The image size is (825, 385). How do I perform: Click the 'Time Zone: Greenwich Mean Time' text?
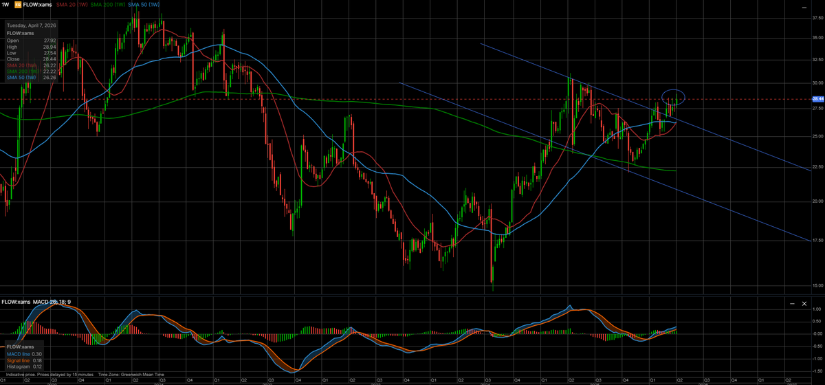131,375
